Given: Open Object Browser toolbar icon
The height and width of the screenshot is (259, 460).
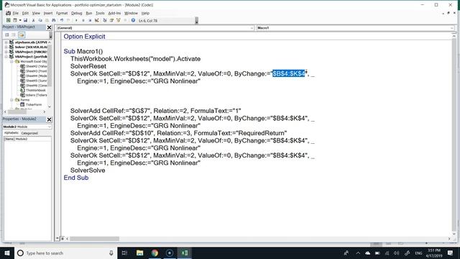Looking at the screenshot, I should point(118,20).
